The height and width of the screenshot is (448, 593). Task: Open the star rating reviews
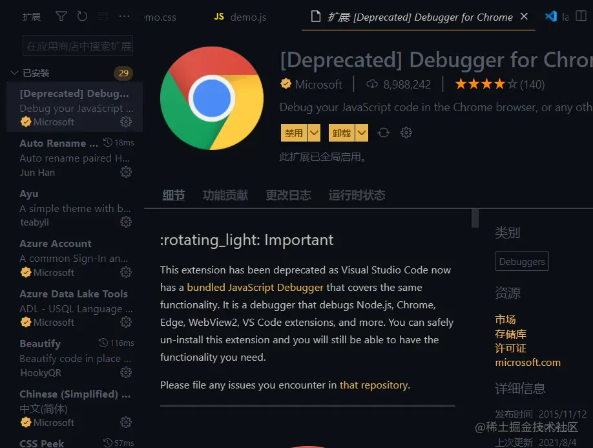(499, 84)
